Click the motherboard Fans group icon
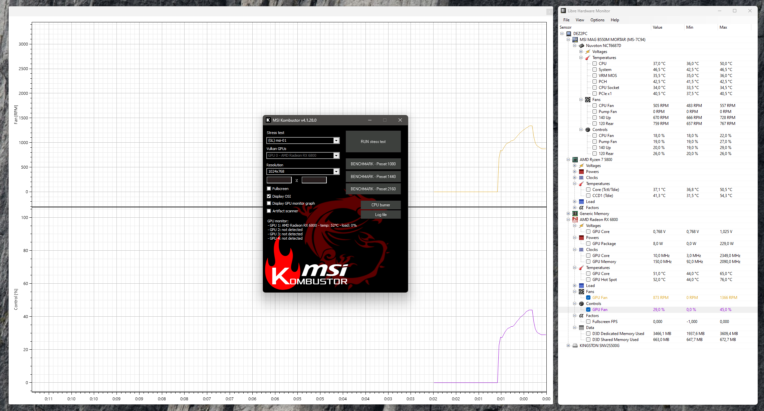Screen dimensions: 764x411 pyautogui.click(x=588, y=100)
